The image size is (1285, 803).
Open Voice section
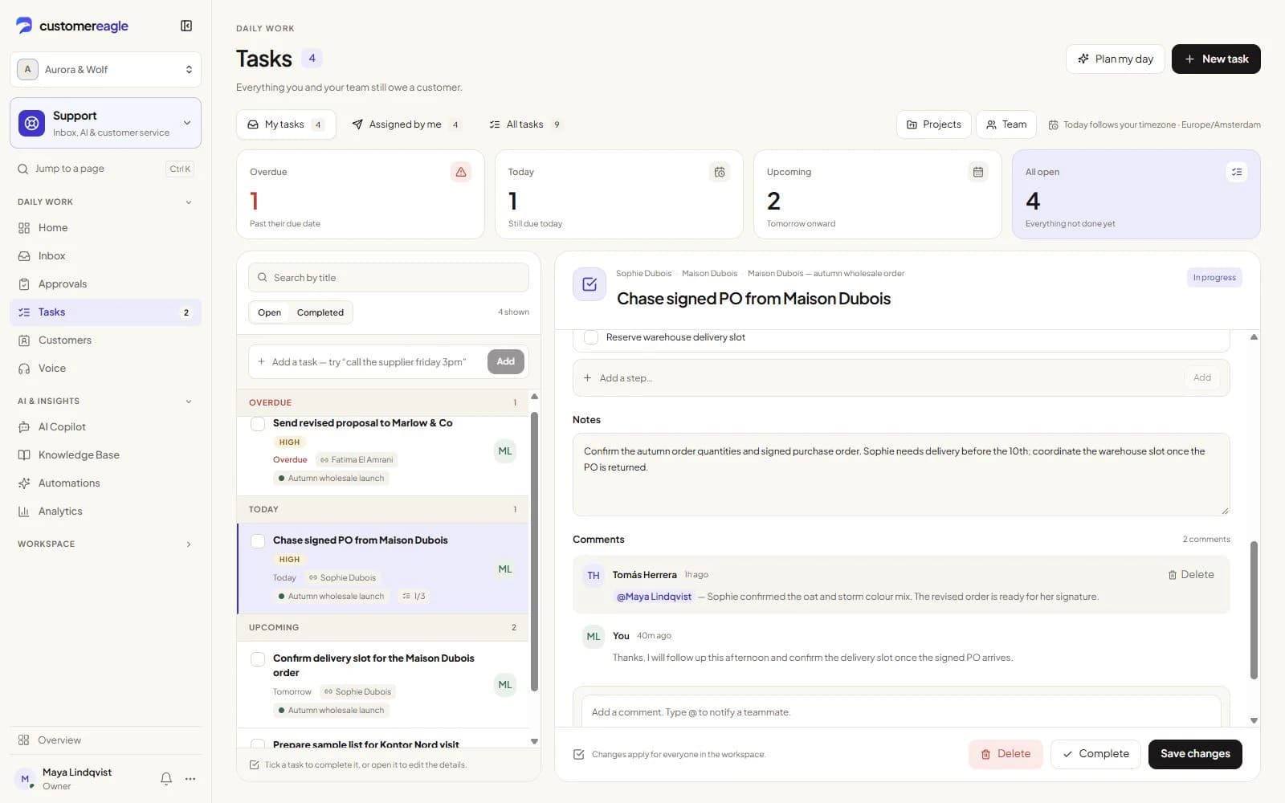(105, 369)
